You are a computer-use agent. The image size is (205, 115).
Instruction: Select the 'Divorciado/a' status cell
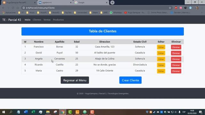pyautogui.click(x=140, y=65)
